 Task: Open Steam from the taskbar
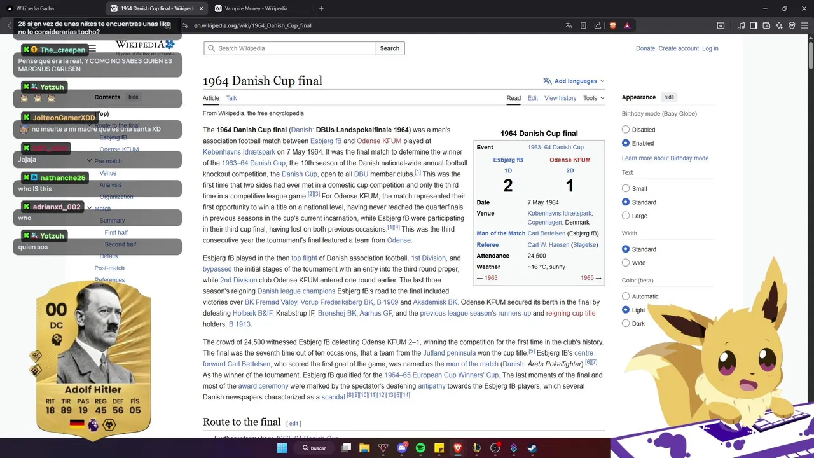532,448
